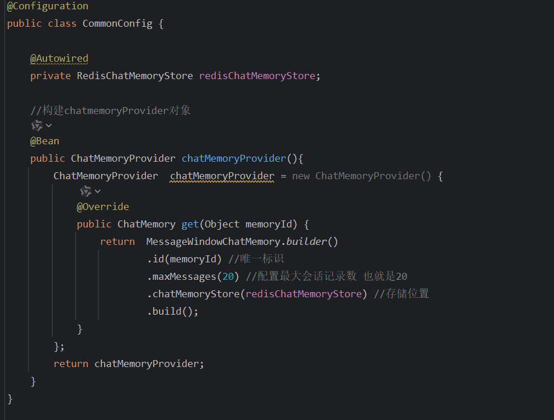Image resolution: width=554 pixels, height=420 pixels.
Task: Click the @Override annotation
Action: [103, 206]
